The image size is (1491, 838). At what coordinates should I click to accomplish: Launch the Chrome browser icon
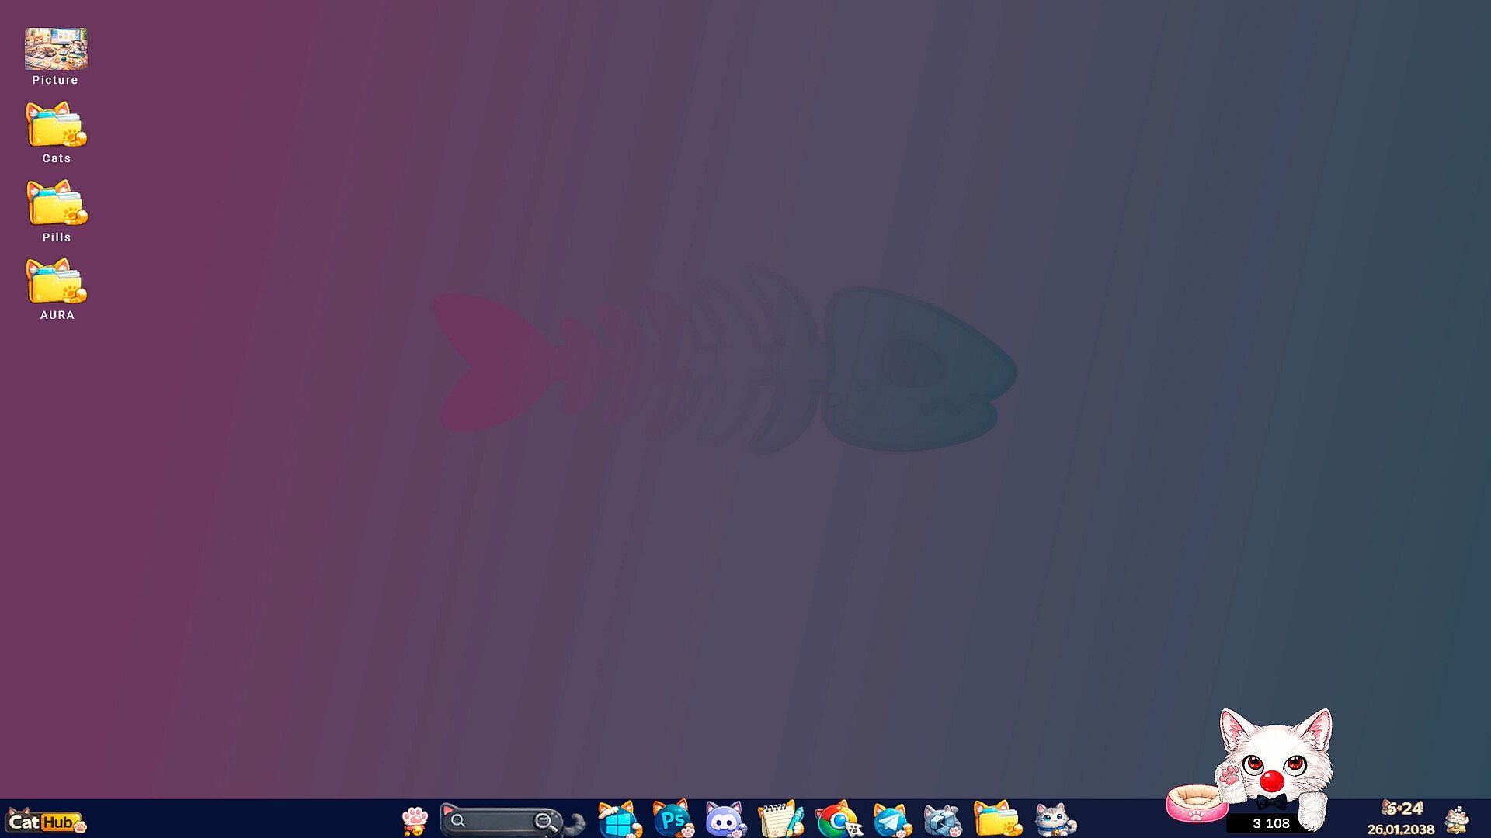(837, 820)
